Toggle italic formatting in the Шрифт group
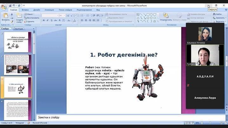228x128 pixels. point(47,20)
